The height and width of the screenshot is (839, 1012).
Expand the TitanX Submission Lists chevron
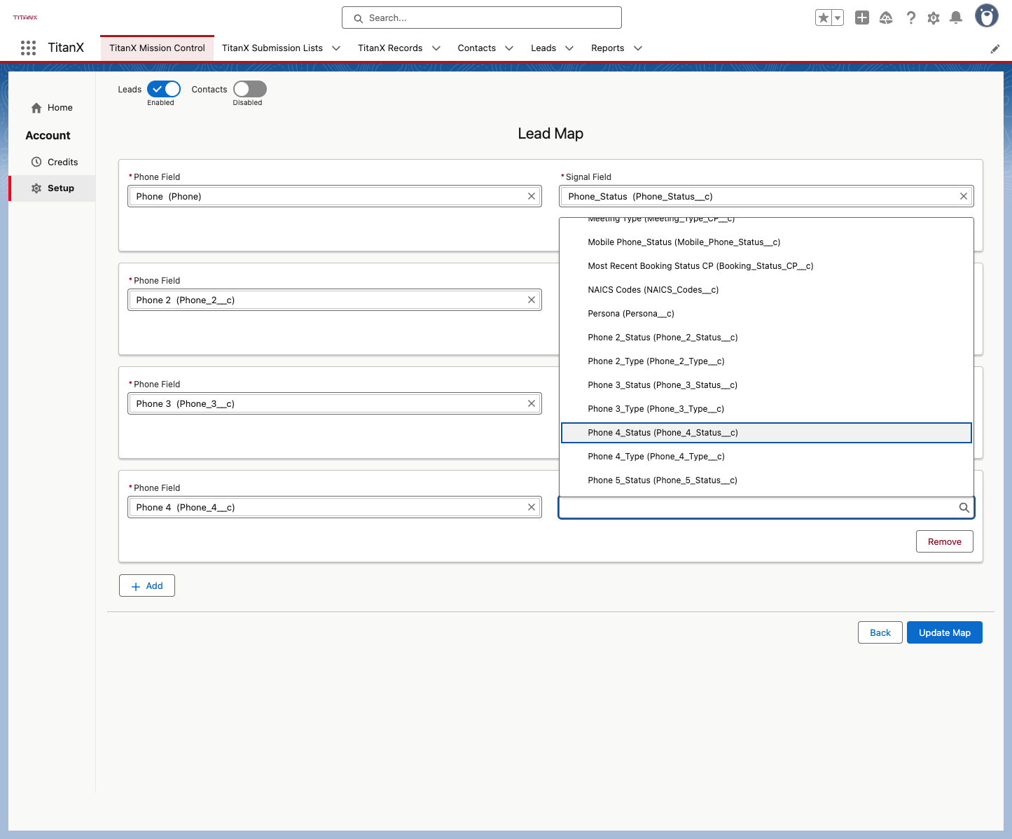(336, 48)
